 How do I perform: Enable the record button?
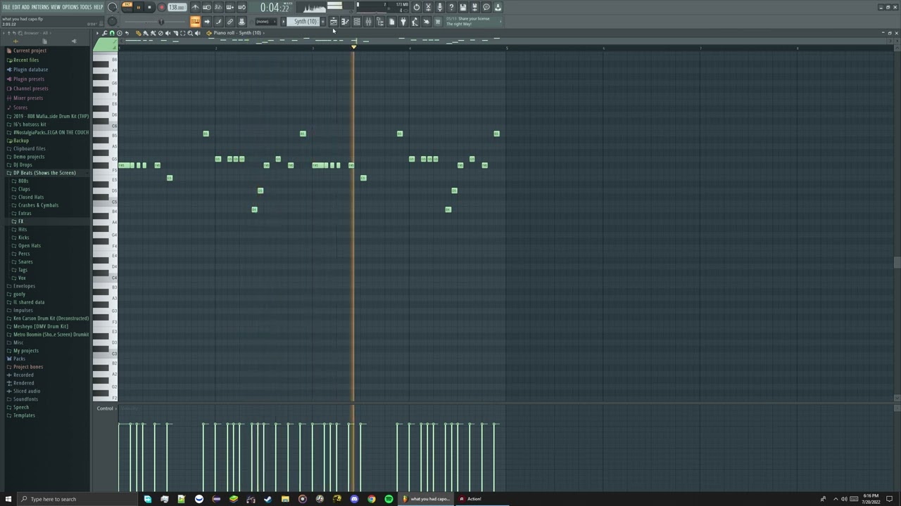point(161,7)
